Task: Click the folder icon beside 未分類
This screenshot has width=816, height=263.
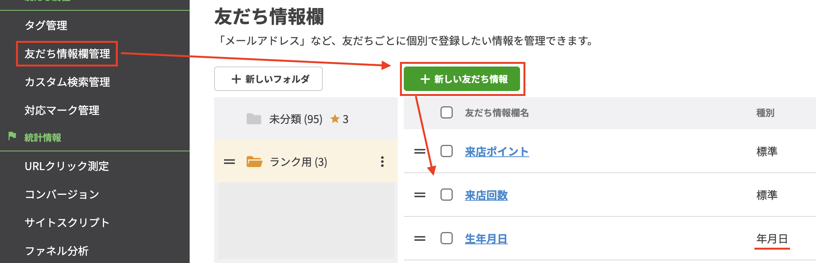Action: (255, 119)
